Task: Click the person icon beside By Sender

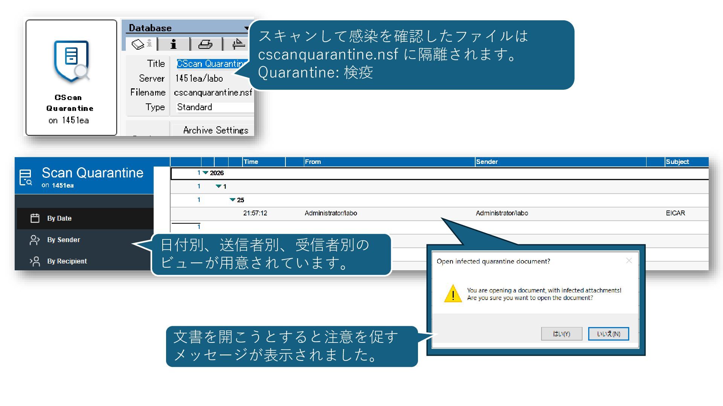Action: pos(35,240)
